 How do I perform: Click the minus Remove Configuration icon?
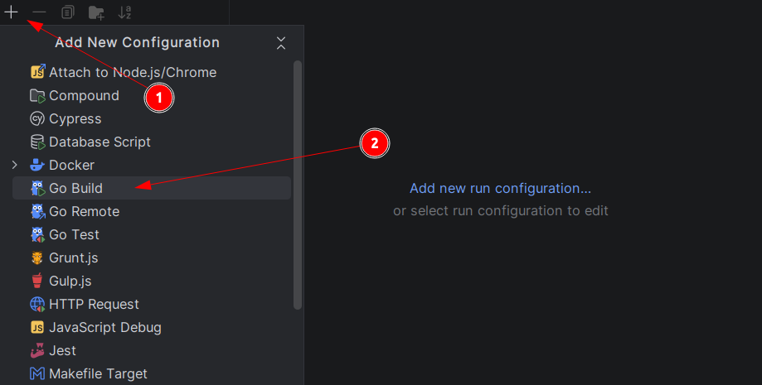39,12
